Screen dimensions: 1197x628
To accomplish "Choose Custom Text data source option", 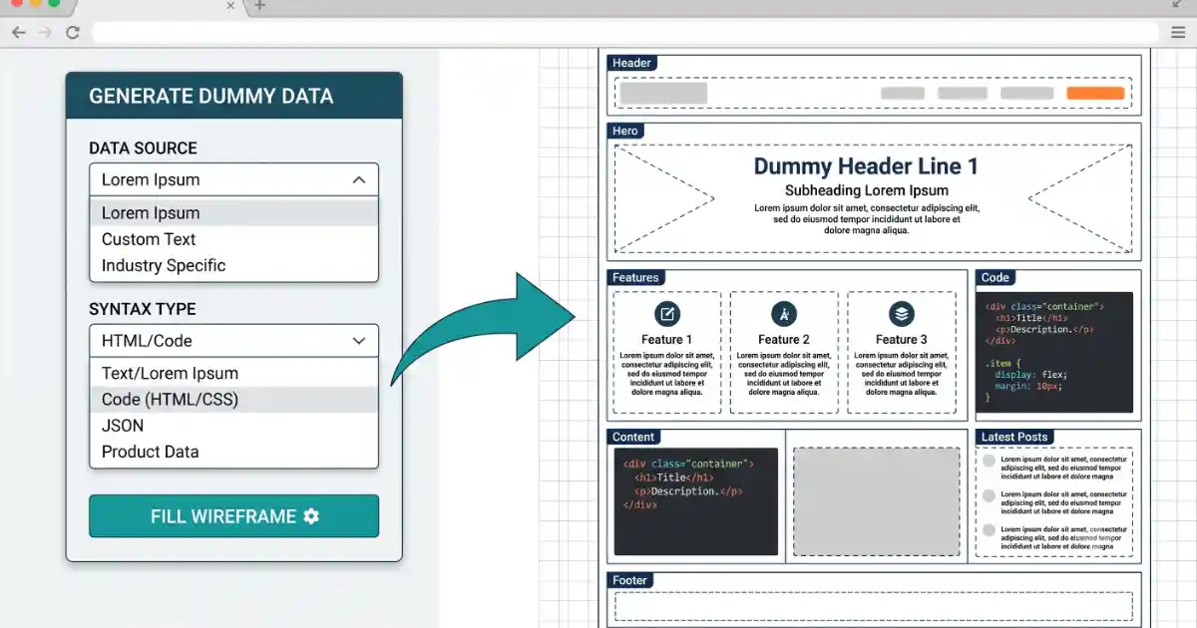I will click(x=233, y=239).
